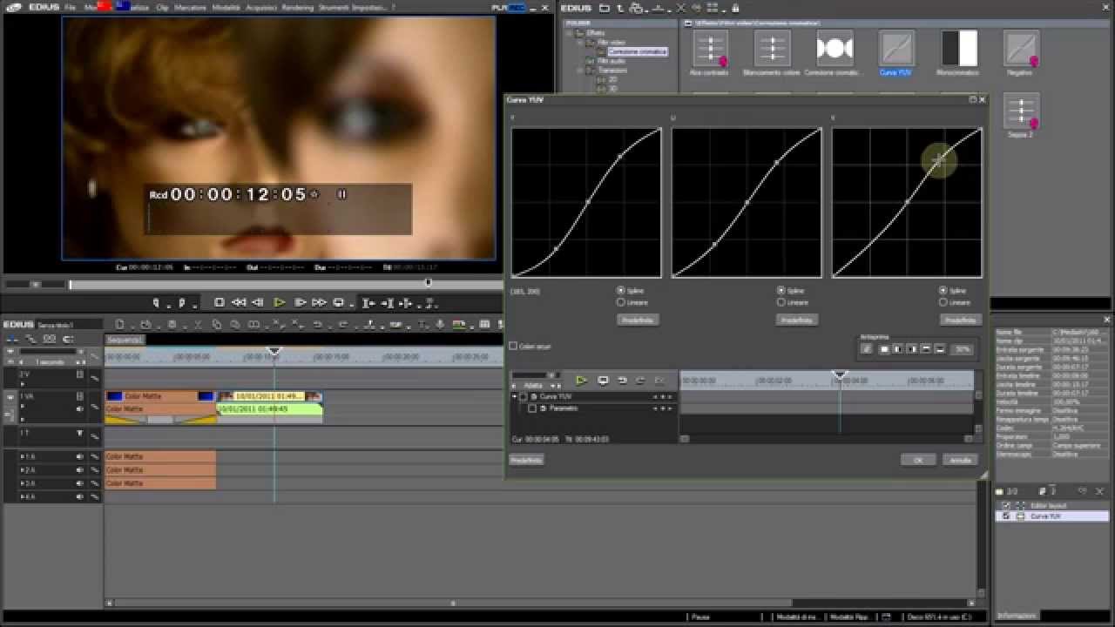Select the Seppia 2 effect thumbnail
The image size is (1115, 627).
coord(1020,111)
